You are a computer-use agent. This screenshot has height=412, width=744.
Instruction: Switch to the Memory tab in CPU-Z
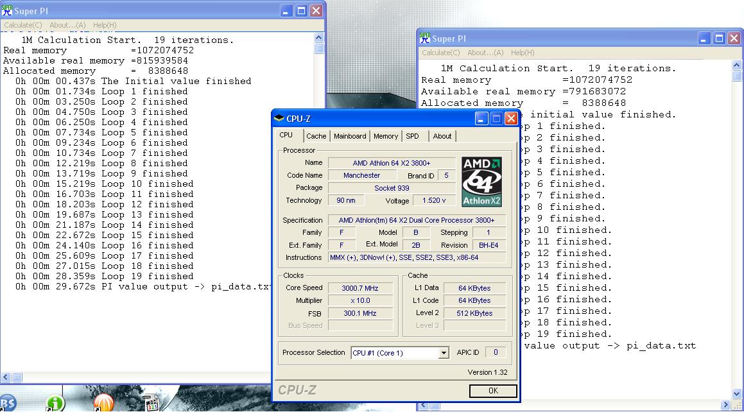coord(386,136)
